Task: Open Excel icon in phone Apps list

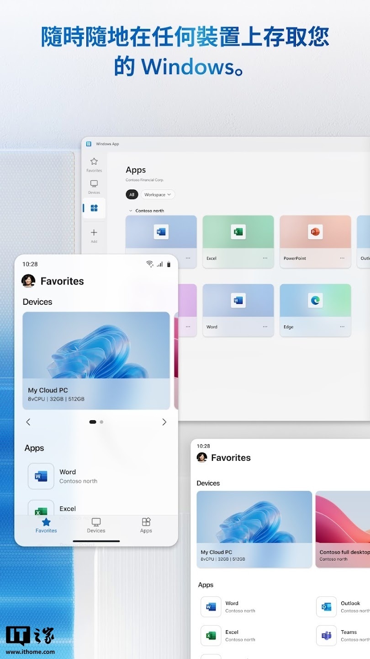Action: [x=41, y=508]
